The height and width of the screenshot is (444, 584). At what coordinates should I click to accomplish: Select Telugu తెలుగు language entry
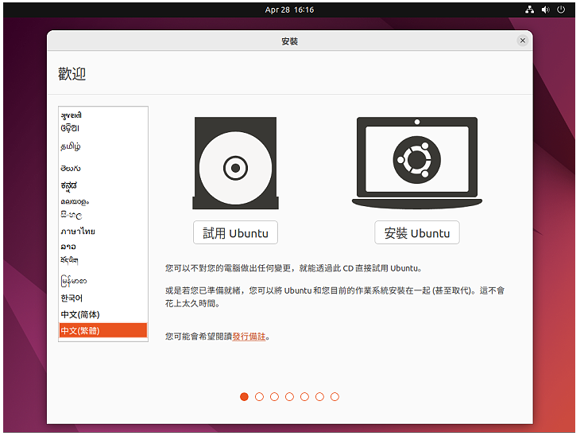click(x=103, y=168)
